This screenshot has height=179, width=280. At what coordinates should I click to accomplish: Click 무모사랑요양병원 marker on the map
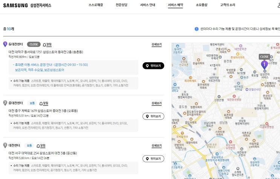pos(231,142)
